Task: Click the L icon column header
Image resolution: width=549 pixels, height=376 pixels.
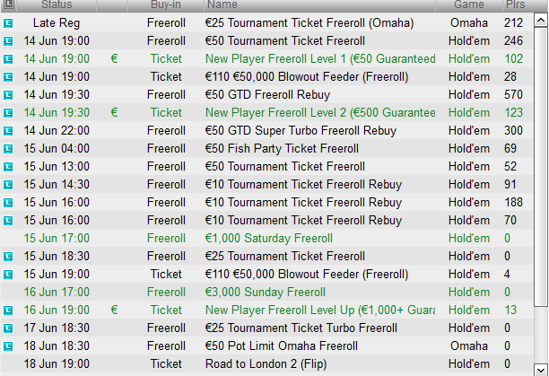Action: tap(8, 4)
